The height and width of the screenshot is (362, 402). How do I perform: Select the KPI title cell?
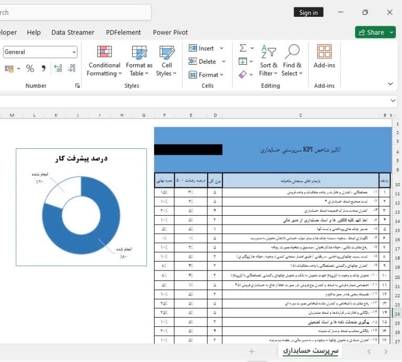pos(300,149)
